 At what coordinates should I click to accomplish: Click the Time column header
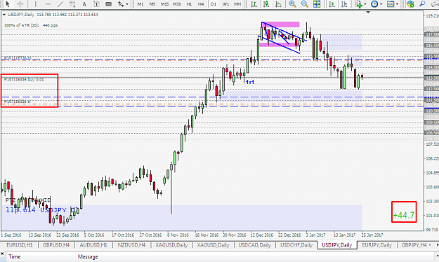pyautogui.click(x=14, y=256)
